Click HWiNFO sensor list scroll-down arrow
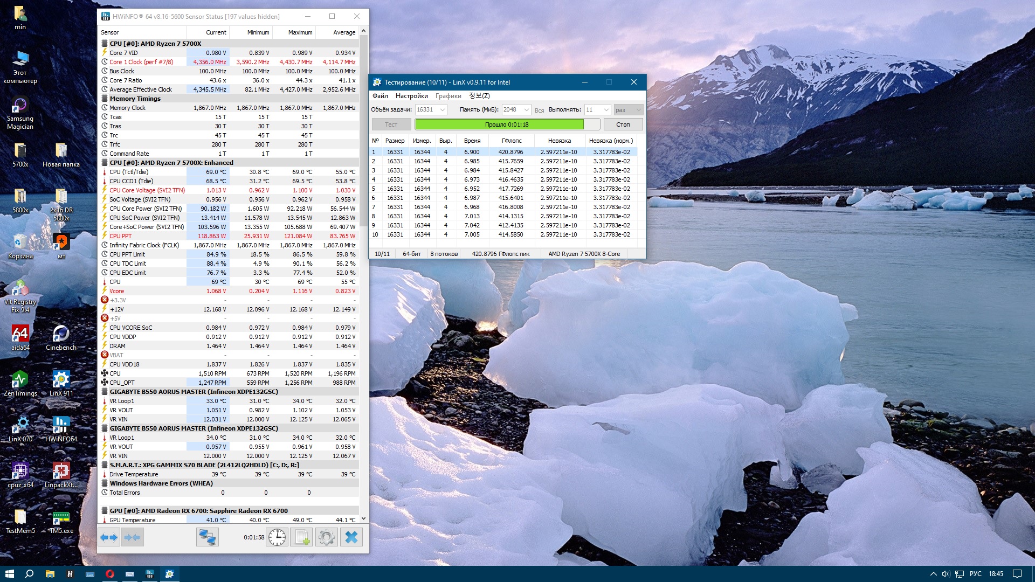 tap(363, 518)
